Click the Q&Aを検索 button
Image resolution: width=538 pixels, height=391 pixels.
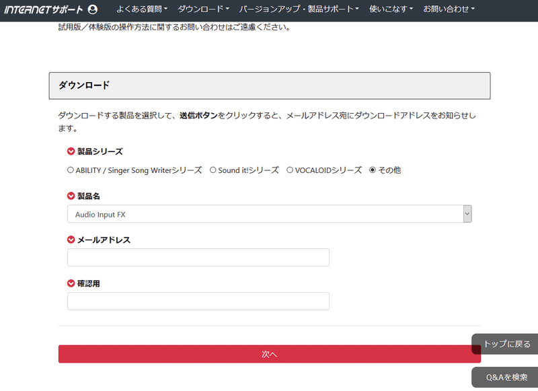click(x=505, y=378)
